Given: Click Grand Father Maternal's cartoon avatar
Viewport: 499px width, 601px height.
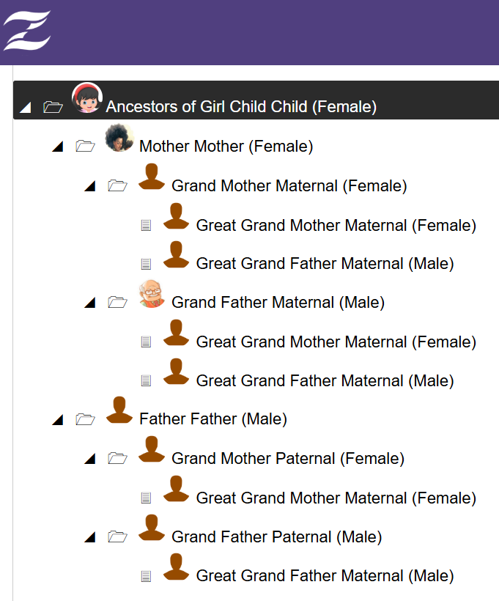Looking at the screenshot, I should point(152,294).
